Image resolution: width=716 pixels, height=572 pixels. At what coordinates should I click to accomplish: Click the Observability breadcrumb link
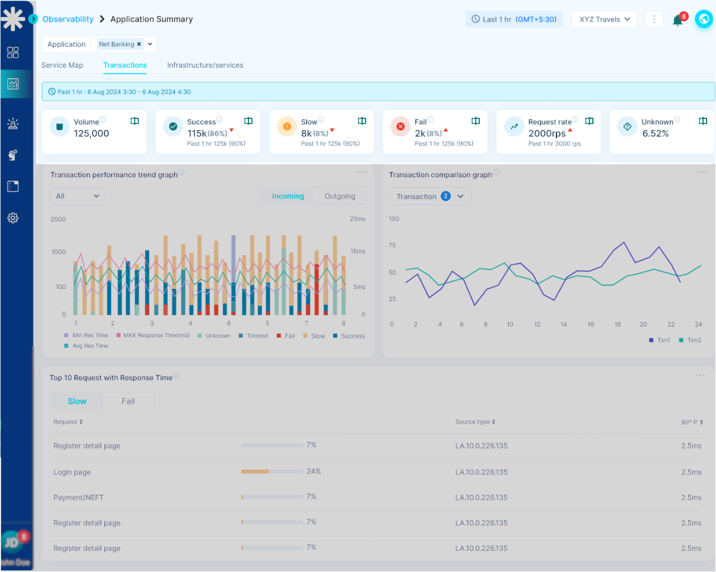pos(68,19)
